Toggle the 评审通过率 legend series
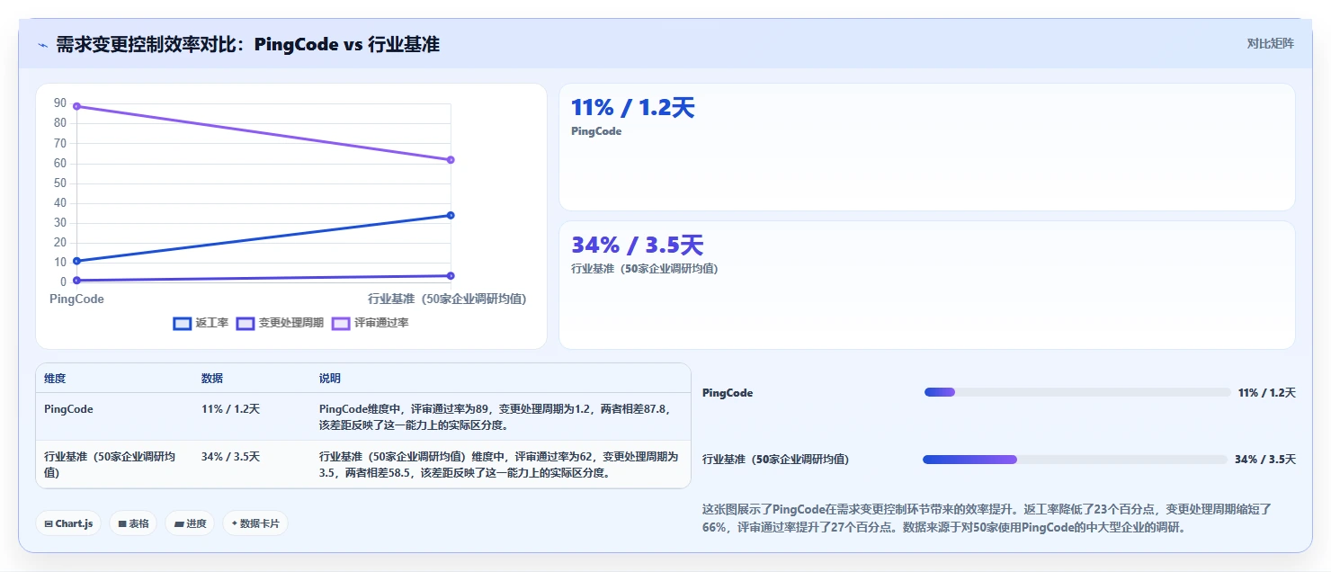This screenshot has height=572, width=1331. click(370, 323)
